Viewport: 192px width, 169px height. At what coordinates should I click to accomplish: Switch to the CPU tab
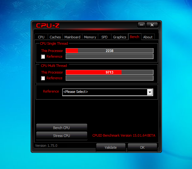point(41,37)
